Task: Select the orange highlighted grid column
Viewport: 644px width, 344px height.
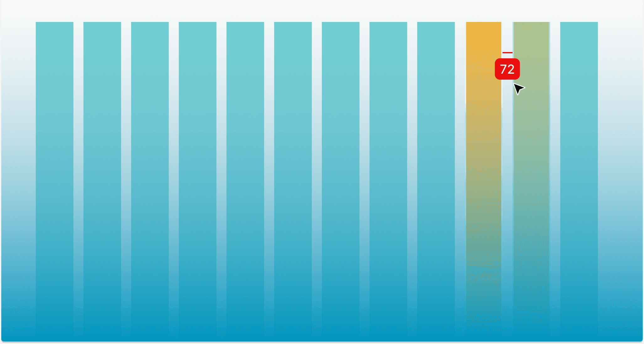Action: tap(483, 157)
